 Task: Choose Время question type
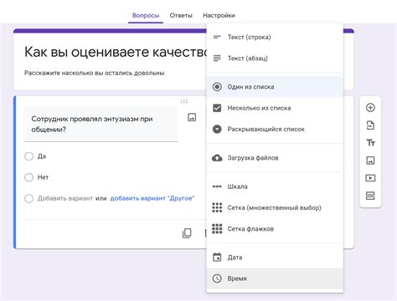(275, 278)
